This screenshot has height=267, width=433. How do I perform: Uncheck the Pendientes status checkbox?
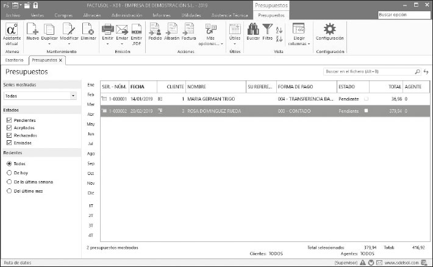(x=9, y=121)
